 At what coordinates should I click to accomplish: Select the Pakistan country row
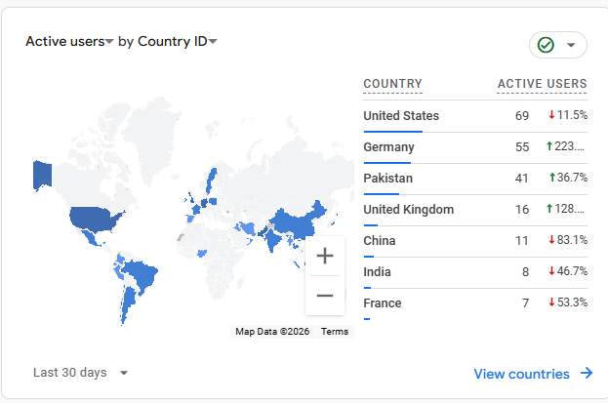click(x=475, y=179)
